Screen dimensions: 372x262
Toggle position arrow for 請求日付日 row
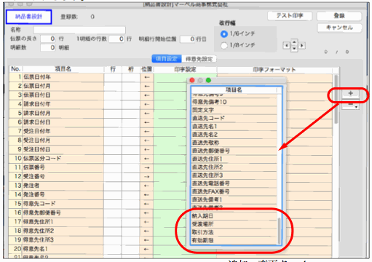tap(147, 122)
